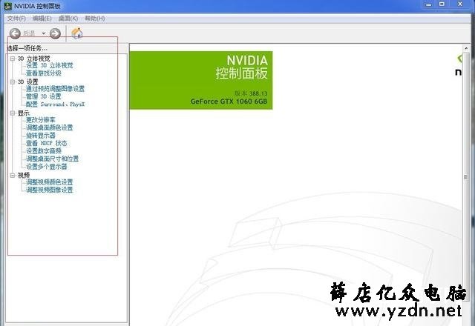Collapse the 3D 立体视觉 tree node
Image resolution: width=475 pixels, height=326 pixels.
pos(13,59)
